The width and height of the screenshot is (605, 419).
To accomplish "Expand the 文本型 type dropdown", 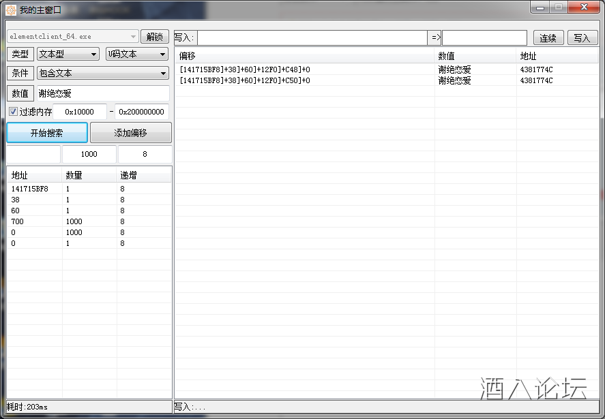I will [68, 55].
